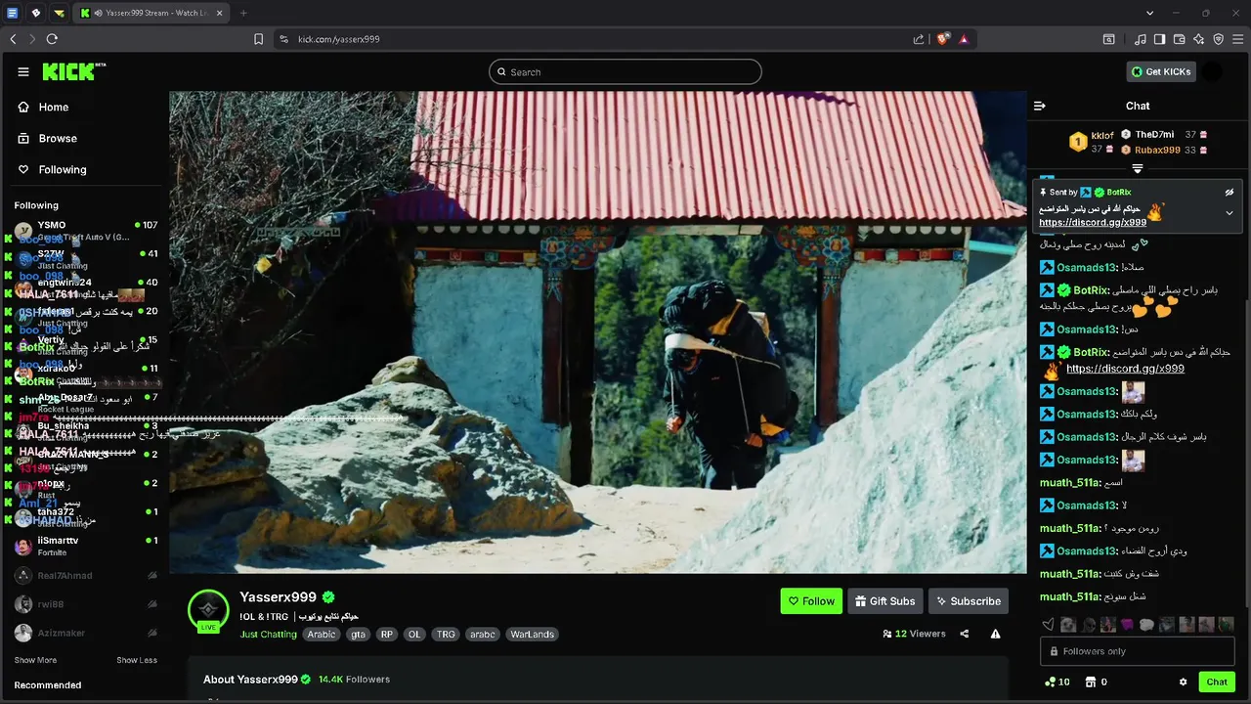Open YSMO channel in sidebar

tap(85, 231)
